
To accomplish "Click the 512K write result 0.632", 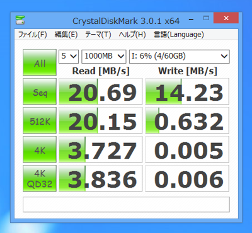I will (x=187, y=120).
